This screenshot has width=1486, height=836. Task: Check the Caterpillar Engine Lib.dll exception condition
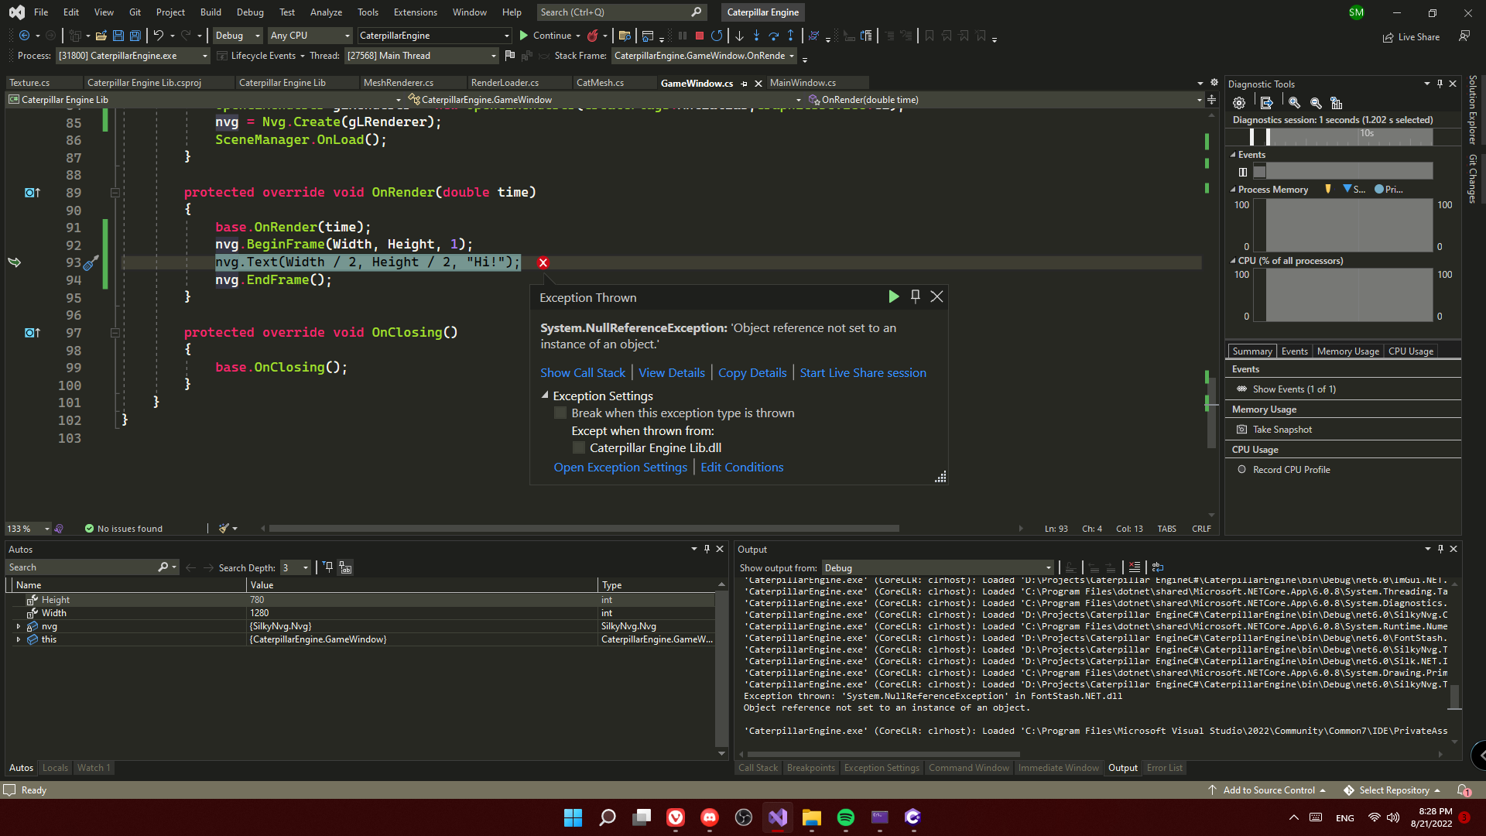[x=578, y=447]
